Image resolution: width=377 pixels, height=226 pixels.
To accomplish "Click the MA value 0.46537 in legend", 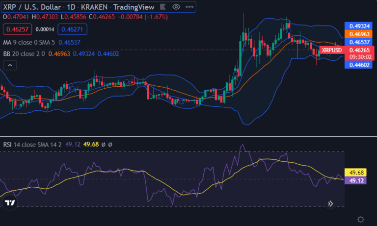I will [x=69, y=43].
